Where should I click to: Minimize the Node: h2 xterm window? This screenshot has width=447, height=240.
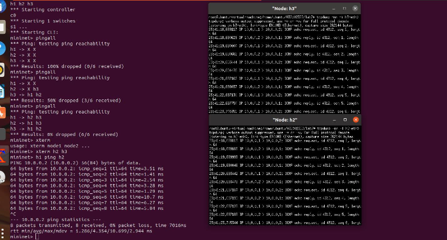coord(334,120)
